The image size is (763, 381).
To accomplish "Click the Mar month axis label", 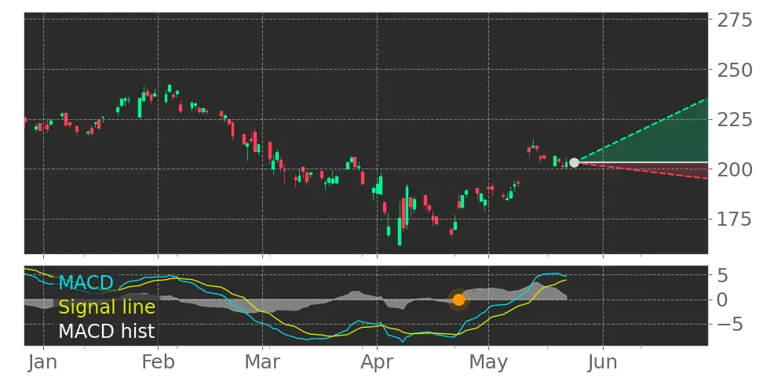I will 262,362.
